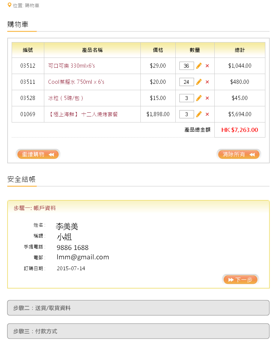Click the pencil edit icon for 十二人燒烤套餐 row

pos(199,114)
